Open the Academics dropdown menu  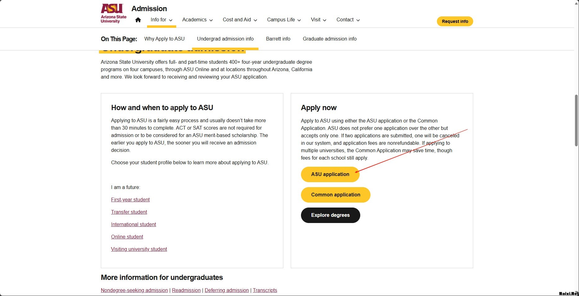tap(197, 20)
